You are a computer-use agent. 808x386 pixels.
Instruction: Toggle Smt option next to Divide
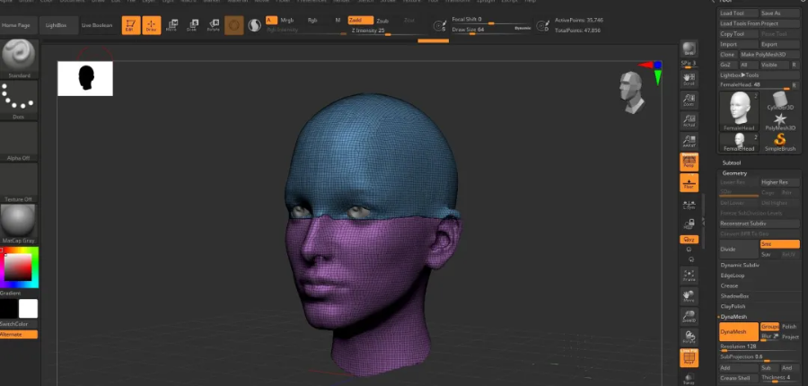780,244
